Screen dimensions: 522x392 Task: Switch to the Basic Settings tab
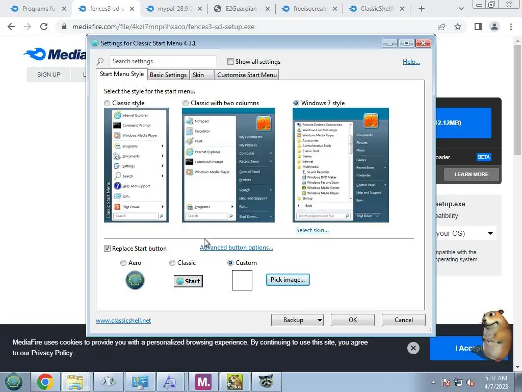point(168,75)
